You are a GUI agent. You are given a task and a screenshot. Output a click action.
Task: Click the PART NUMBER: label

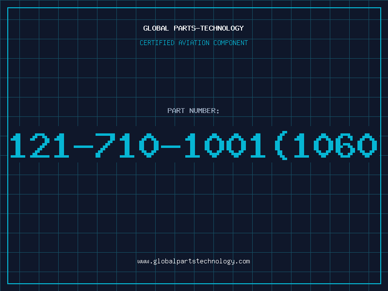pos(194,111)
